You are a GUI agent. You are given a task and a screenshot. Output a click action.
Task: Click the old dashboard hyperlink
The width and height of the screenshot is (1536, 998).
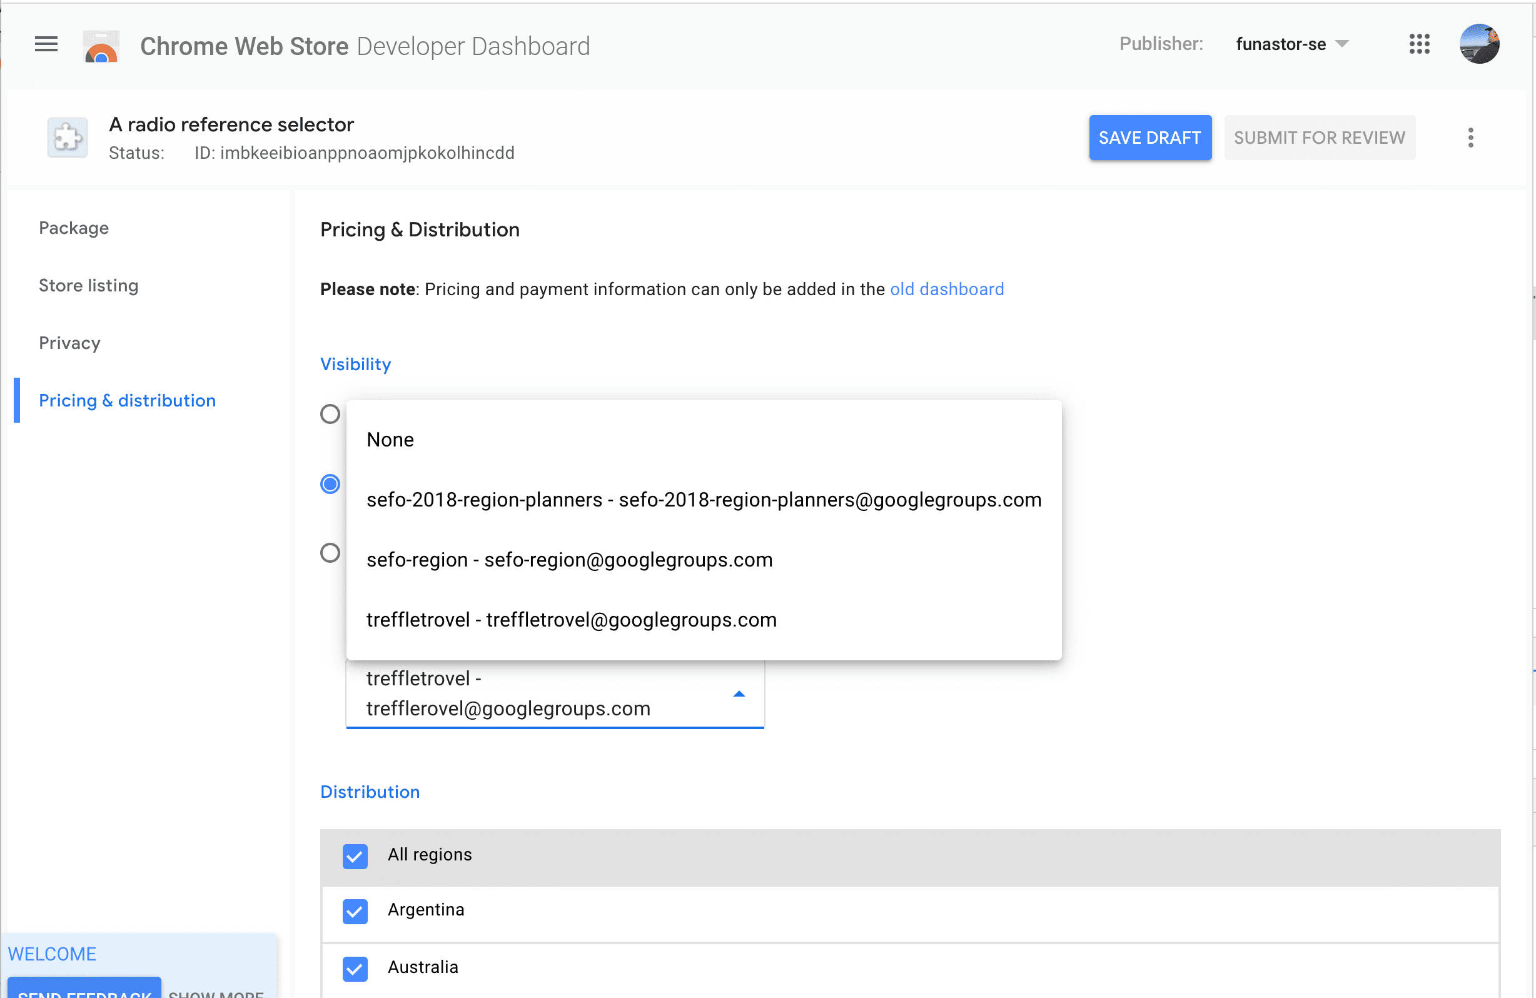coord(947,289)
